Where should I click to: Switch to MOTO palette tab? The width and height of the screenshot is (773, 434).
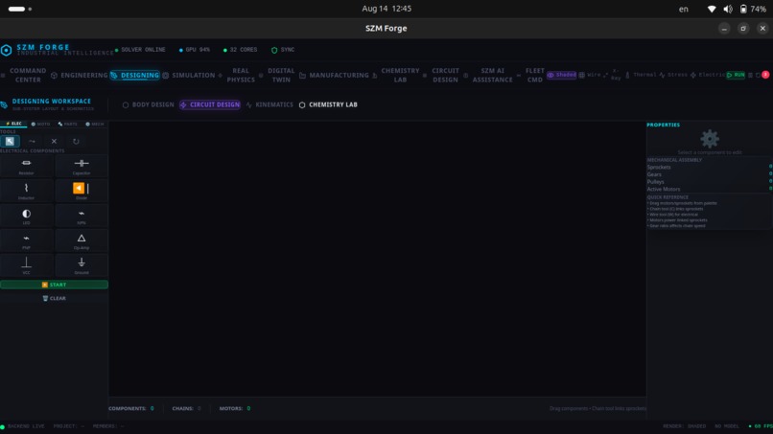coord(40,124)
